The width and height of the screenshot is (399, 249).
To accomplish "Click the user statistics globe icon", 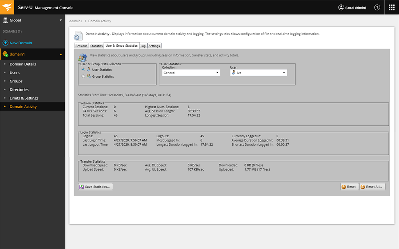I will click(82, 57).
